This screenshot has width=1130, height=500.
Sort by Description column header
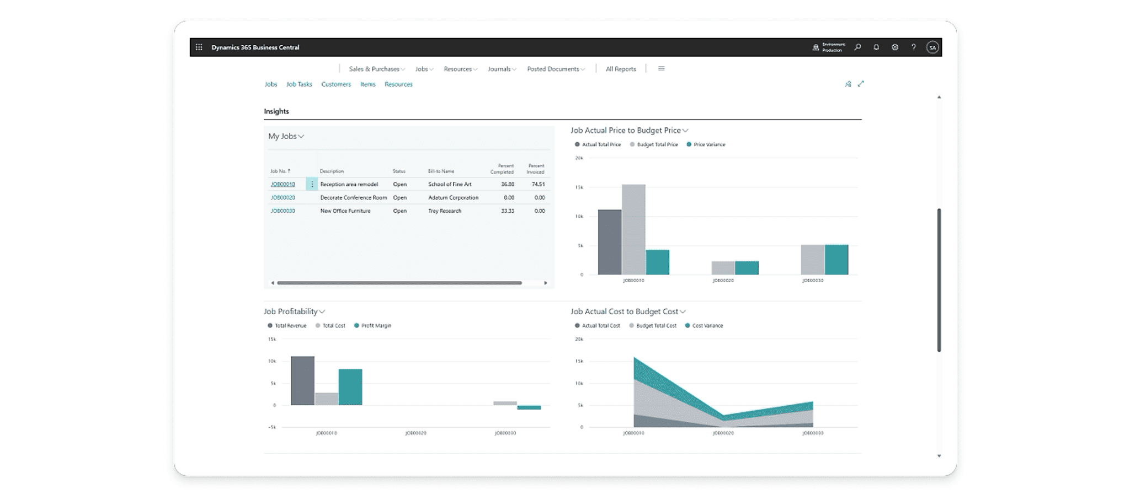(332, 171)
